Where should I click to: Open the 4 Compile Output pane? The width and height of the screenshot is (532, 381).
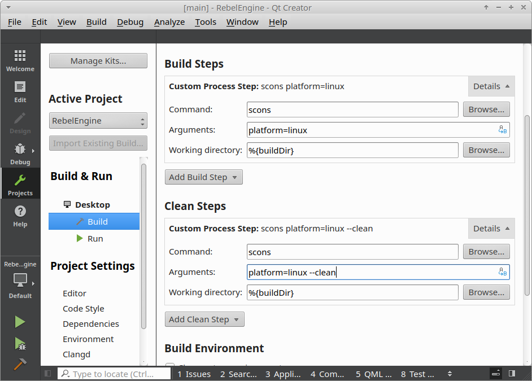tap(328, 374)
